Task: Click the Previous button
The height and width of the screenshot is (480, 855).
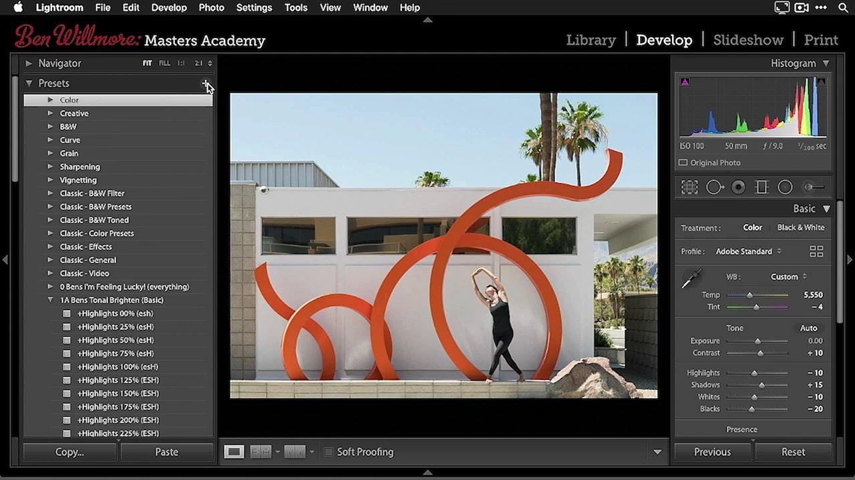Action: (712, 452)
